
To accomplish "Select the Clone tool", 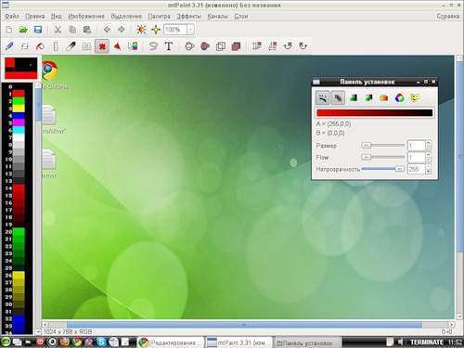I will [86, 46].
